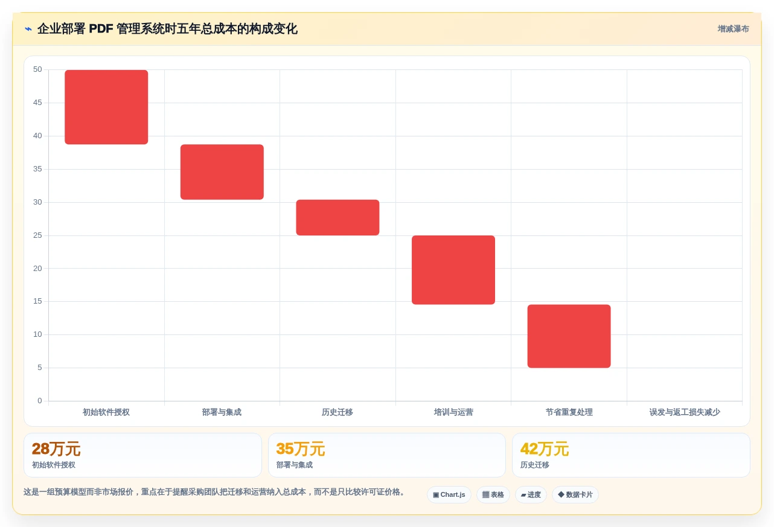Click the y-axis value 0

[x=40, y=401]
